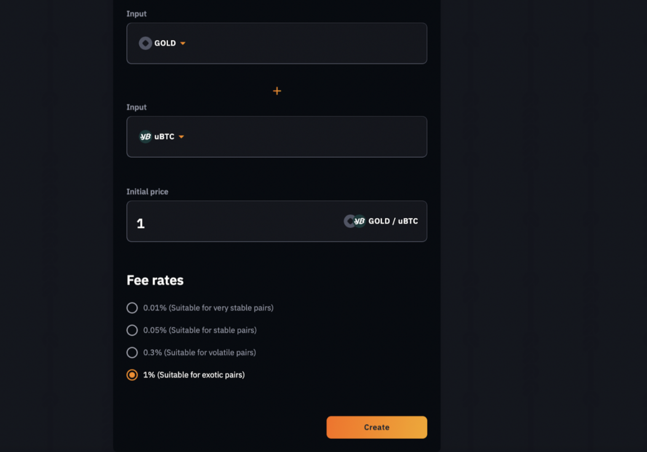Click the paired GOLD / uBTC token badge
This screenshot has width=647, height=452.
pyautogui.click(x=355, y=221)
